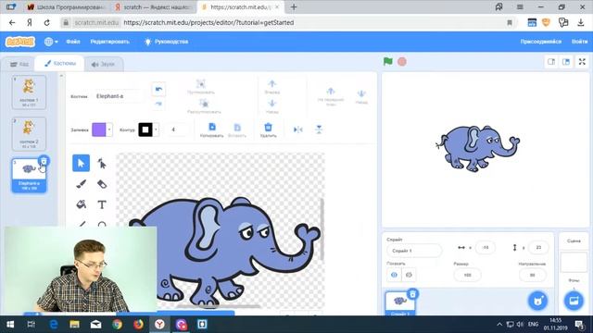Reload the page in the browser
Image resolution: width=593 pixels, height=333 pixels.
pos(46,22)
